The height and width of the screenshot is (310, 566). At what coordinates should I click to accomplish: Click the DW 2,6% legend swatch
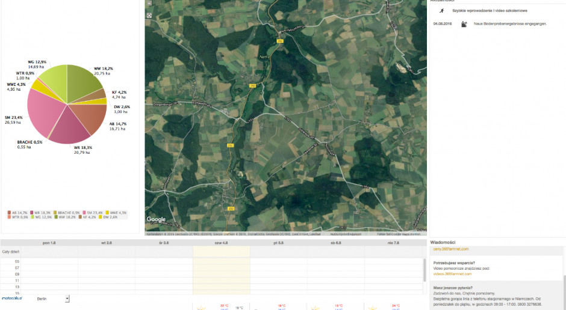pos(100,217)
